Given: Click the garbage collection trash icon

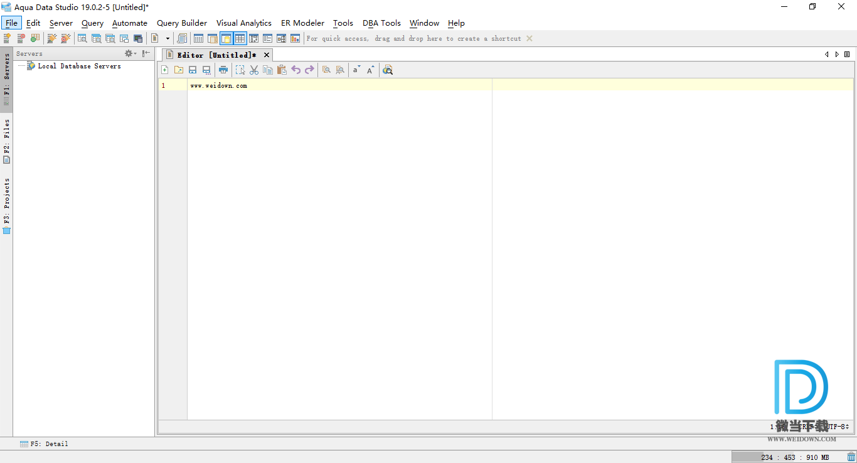Looking at the screenshot, I should point(851,457).
